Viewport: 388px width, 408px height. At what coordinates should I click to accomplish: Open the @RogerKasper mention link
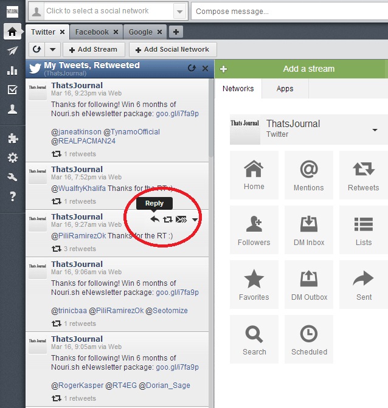coord(77,386)
